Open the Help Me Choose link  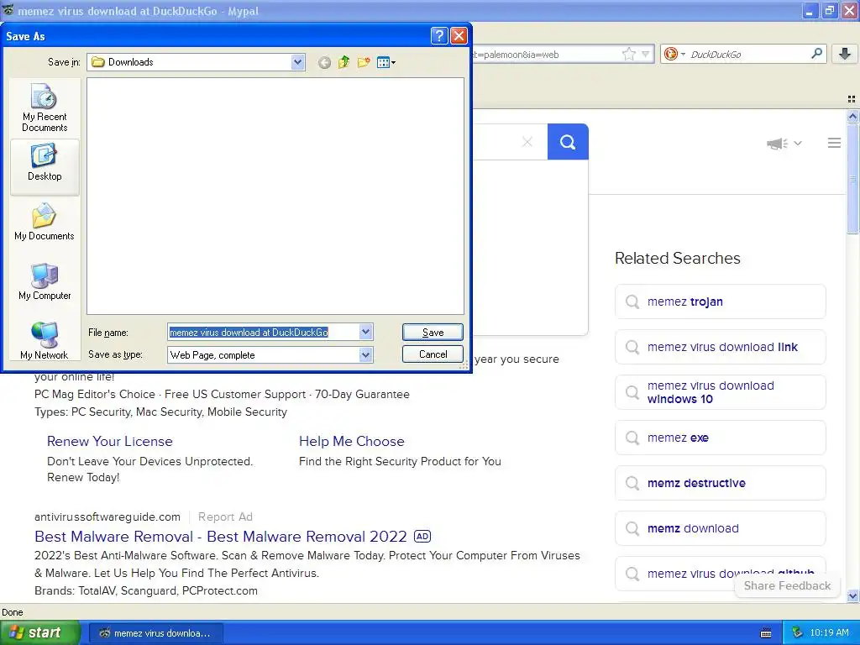tap(352, 441)
